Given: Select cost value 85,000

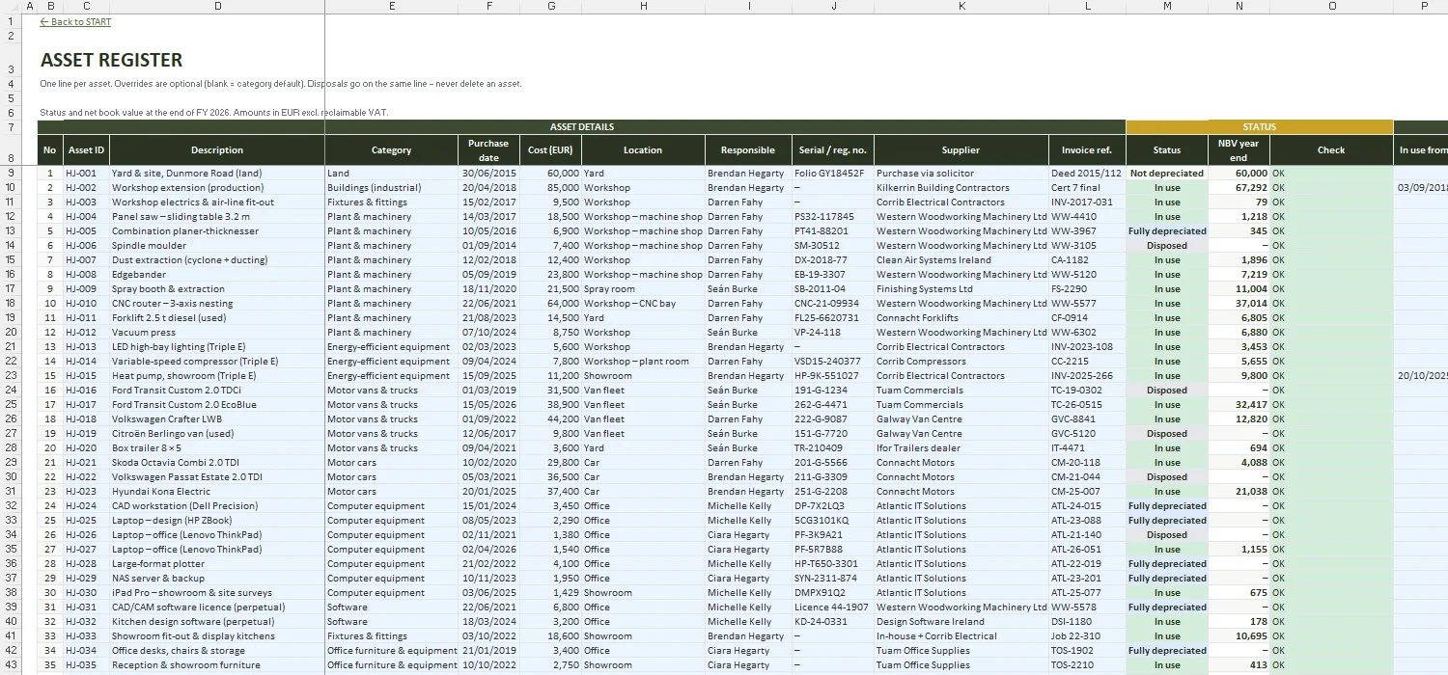Looking at the screenshot, I should click(551, 188).
